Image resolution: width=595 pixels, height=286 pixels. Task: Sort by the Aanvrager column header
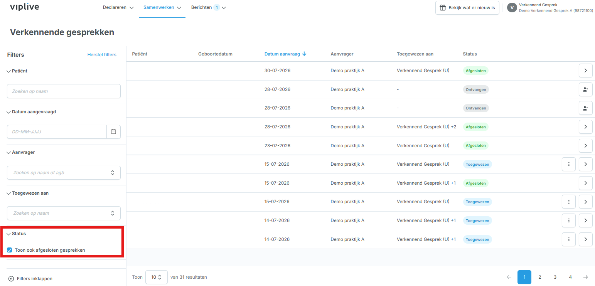click(x=342, y=54)
